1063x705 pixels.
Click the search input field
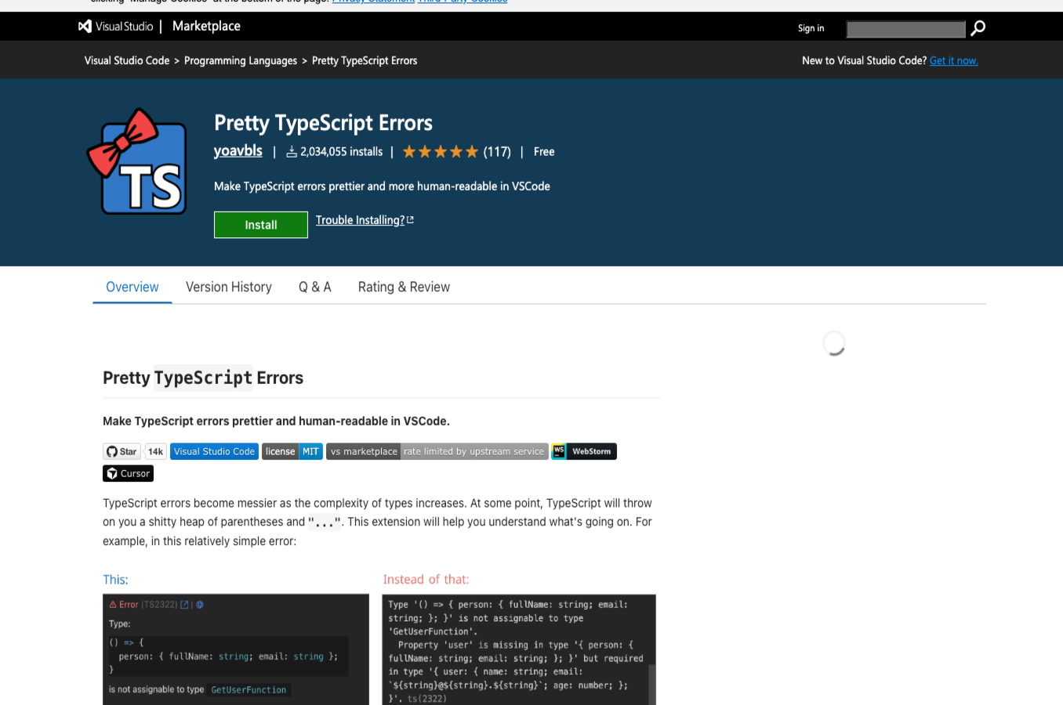click(905, 28)
